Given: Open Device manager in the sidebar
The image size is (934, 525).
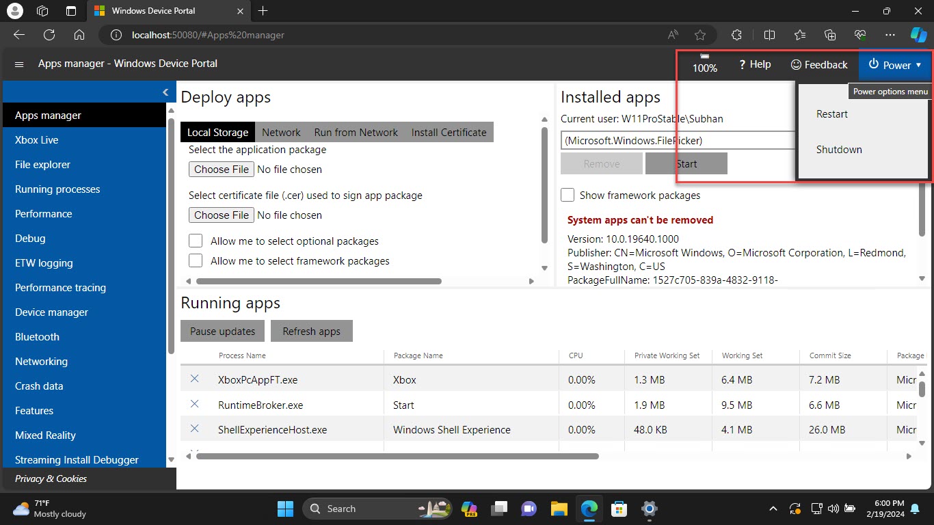Looking at the screenshot, I should click(85, 312).
